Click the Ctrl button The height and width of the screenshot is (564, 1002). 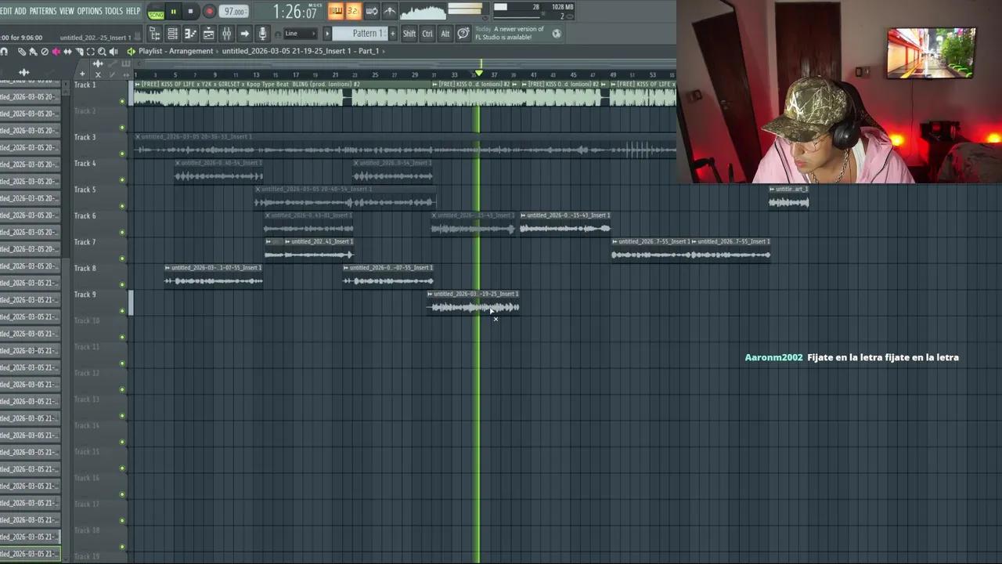427,34
